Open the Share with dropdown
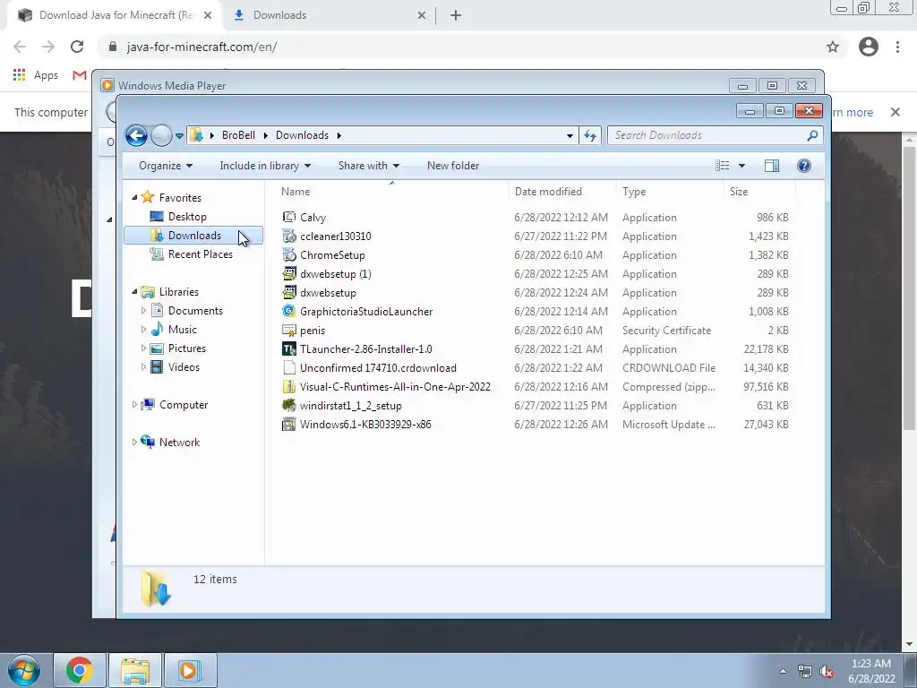The image size is (917, 688). tap(368, 166)
